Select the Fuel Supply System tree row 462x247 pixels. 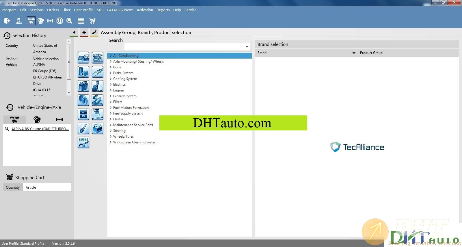[179, 113]
